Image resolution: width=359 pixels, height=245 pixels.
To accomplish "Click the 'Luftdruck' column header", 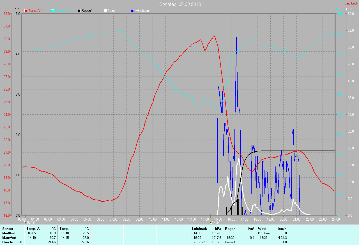I will tap(199, 229).
